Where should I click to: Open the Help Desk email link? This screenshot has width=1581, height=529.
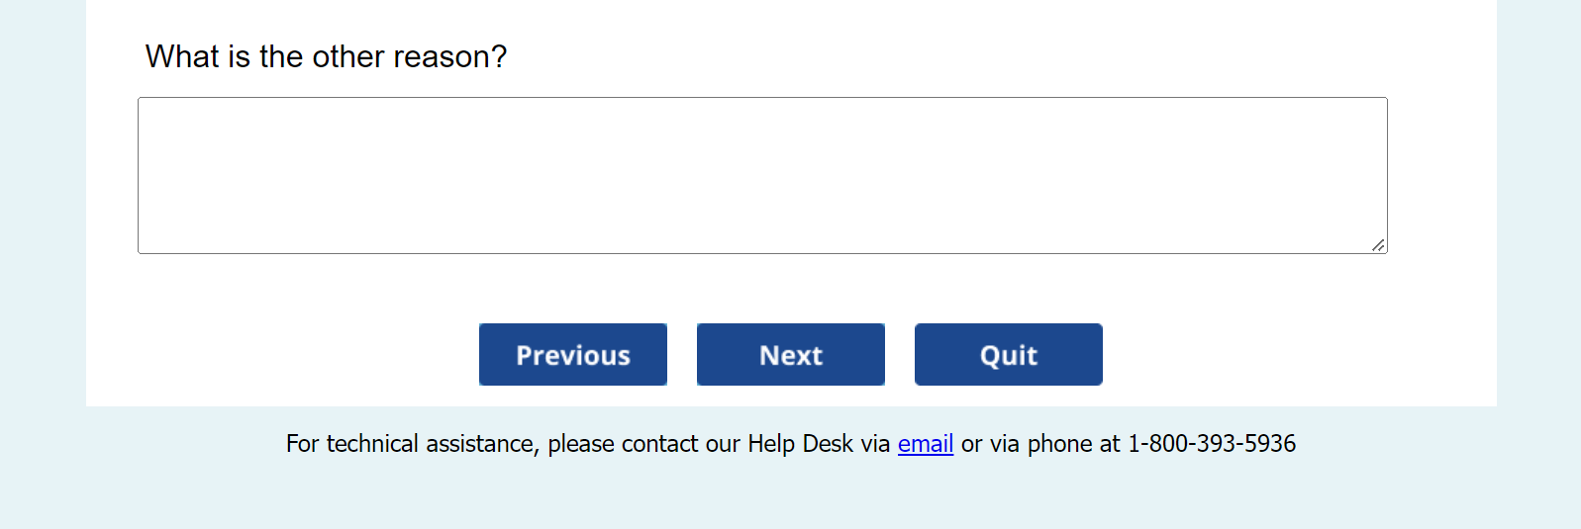925,444
